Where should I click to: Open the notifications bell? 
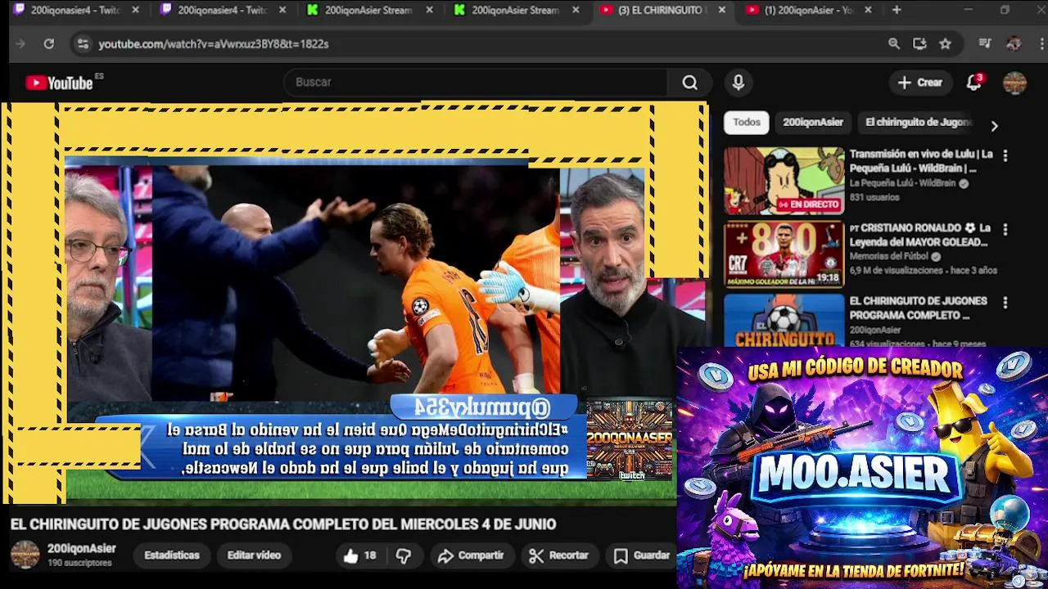click(973, 83)
